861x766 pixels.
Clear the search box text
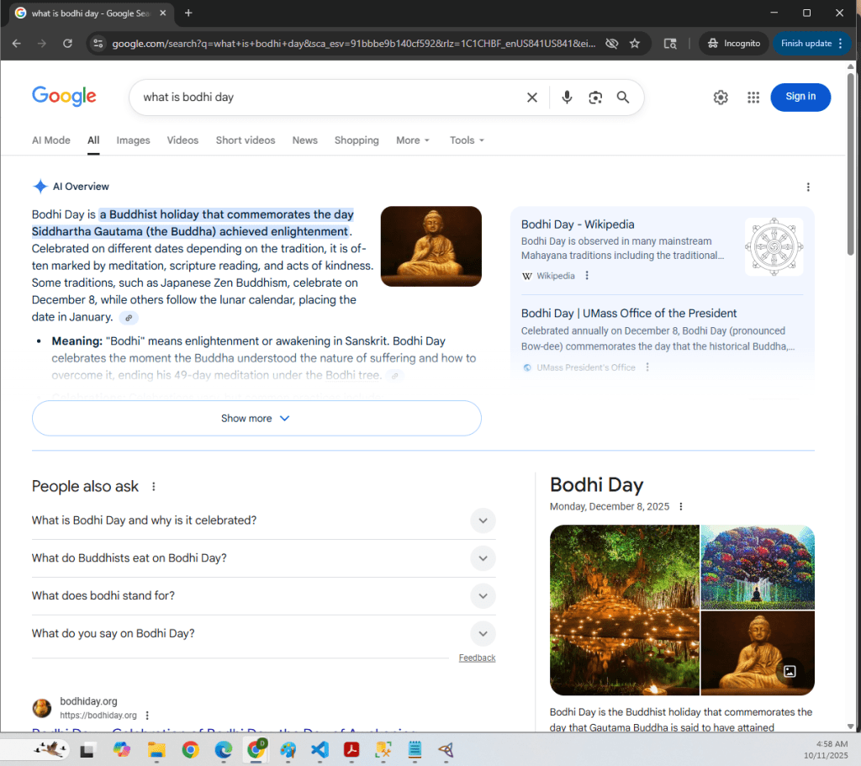531,98
